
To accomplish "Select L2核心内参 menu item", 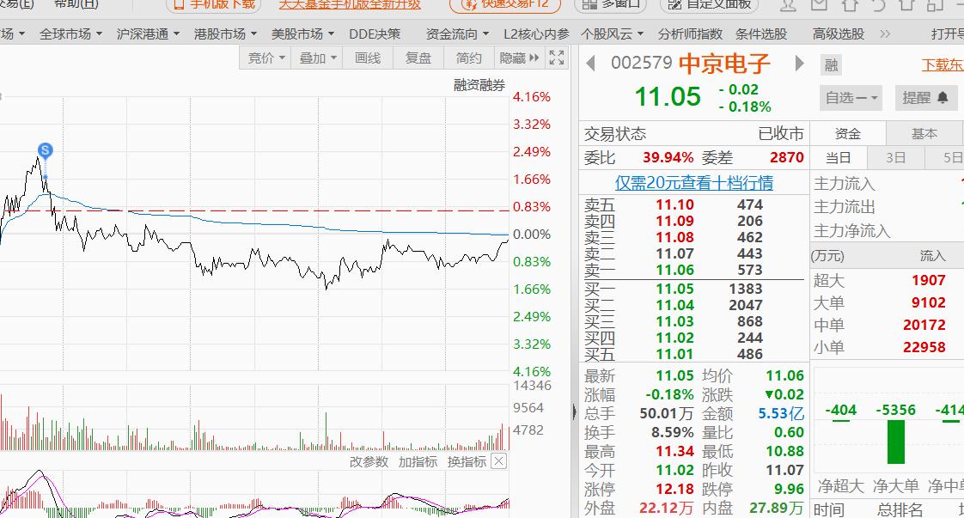I will [536, 34].
